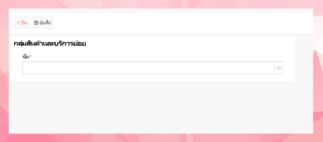
Task: Click the บันทึก text label
Action: click(x=45, y=23)
